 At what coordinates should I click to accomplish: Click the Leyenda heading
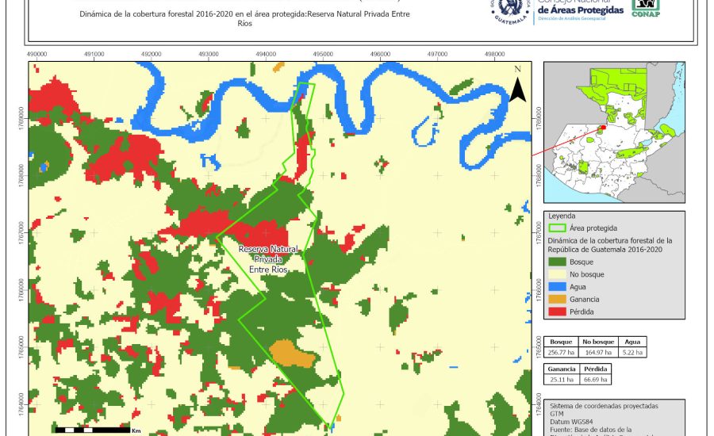tap(561, 216)
